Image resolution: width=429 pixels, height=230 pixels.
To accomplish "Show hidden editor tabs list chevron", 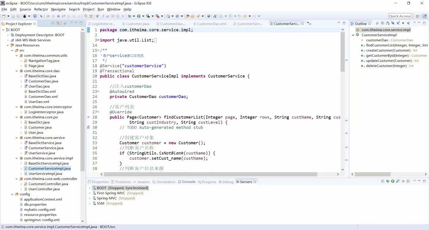I will [x=309, y=24].
